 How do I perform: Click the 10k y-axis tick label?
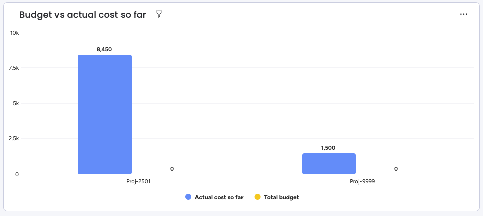tap(14, 33)
